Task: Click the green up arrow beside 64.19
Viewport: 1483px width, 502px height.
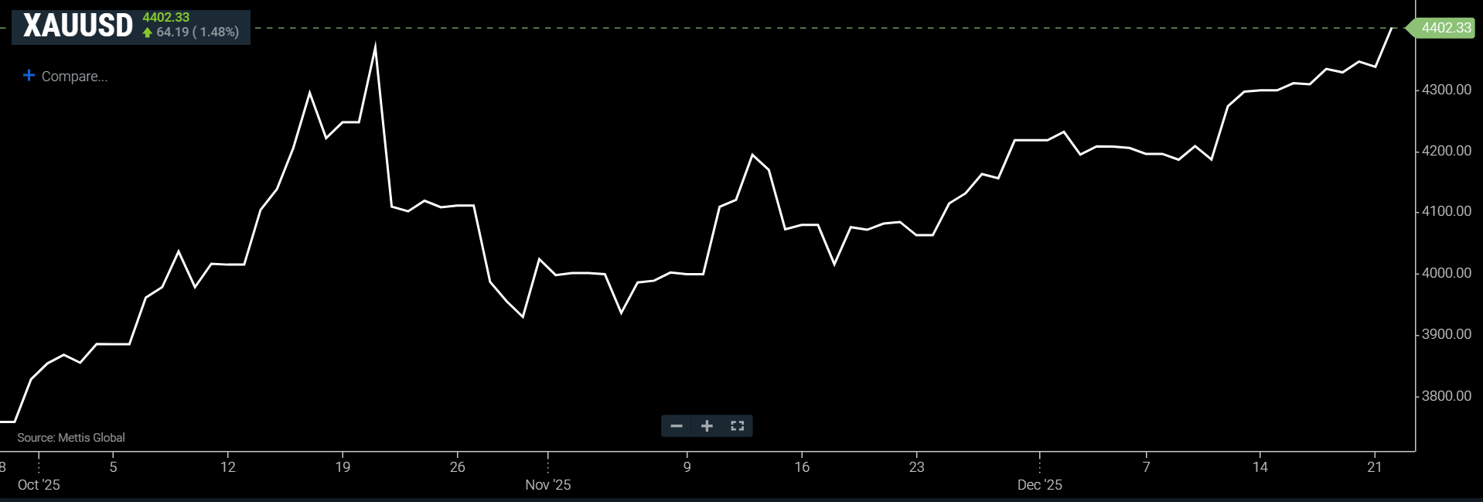Action: (148, 32)
